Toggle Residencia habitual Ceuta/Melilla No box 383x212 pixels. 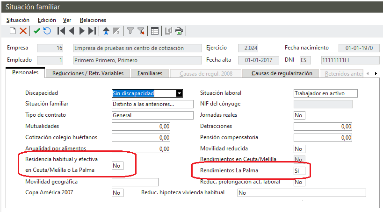[x=118, y=165]
